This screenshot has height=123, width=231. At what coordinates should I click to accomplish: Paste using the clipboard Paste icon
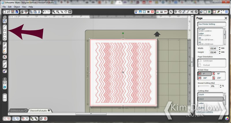[35, 12]
